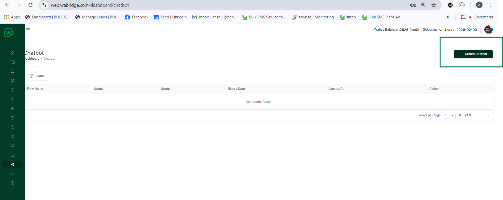The height and width of the screenshot is (200, 503).
Task: Open the saved passwords key icon
Action: pyautogui.click(x=413, y=5)
